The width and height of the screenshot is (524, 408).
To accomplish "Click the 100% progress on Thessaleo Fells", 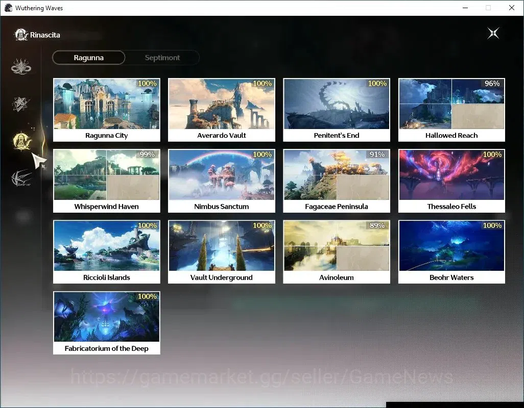I will 492,155.
